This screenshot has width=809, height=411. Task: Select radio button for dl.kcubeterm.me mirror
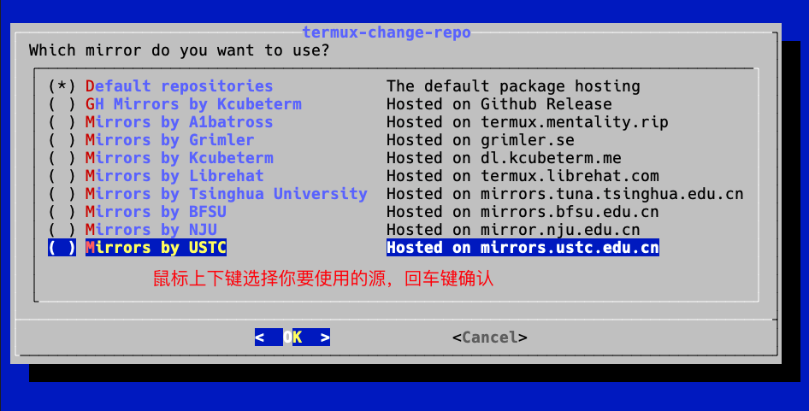62,158
